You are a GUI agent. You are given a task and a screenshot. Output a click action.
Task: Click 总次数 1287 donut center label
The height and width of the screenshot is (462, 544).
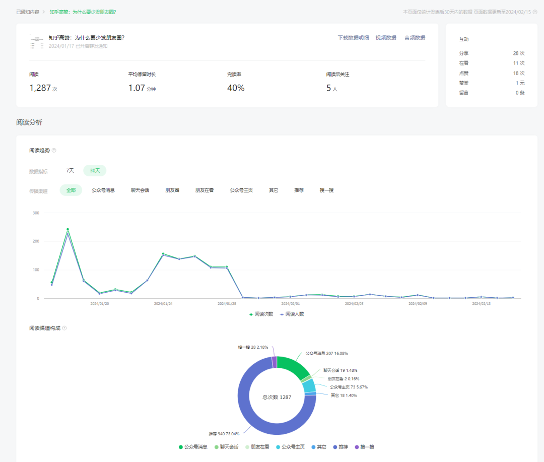coord(277,397)
